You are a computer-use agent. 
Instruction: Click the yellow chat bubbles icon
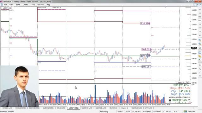point(200,56)
